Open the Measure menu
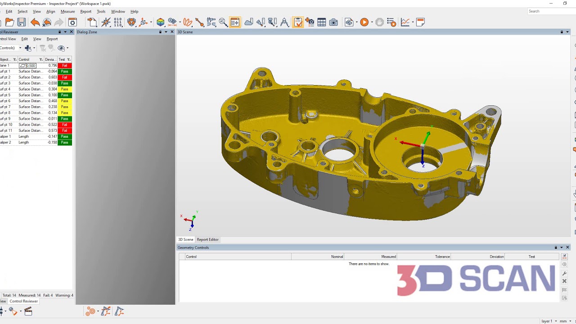 pyautogui.click(x=67, y=11)
